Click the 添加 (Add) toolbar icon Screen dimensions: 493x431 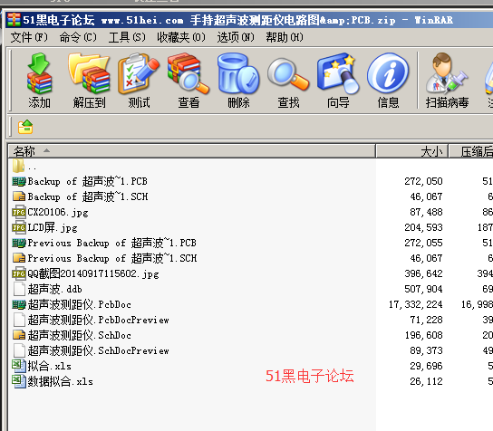pos(39,81)
